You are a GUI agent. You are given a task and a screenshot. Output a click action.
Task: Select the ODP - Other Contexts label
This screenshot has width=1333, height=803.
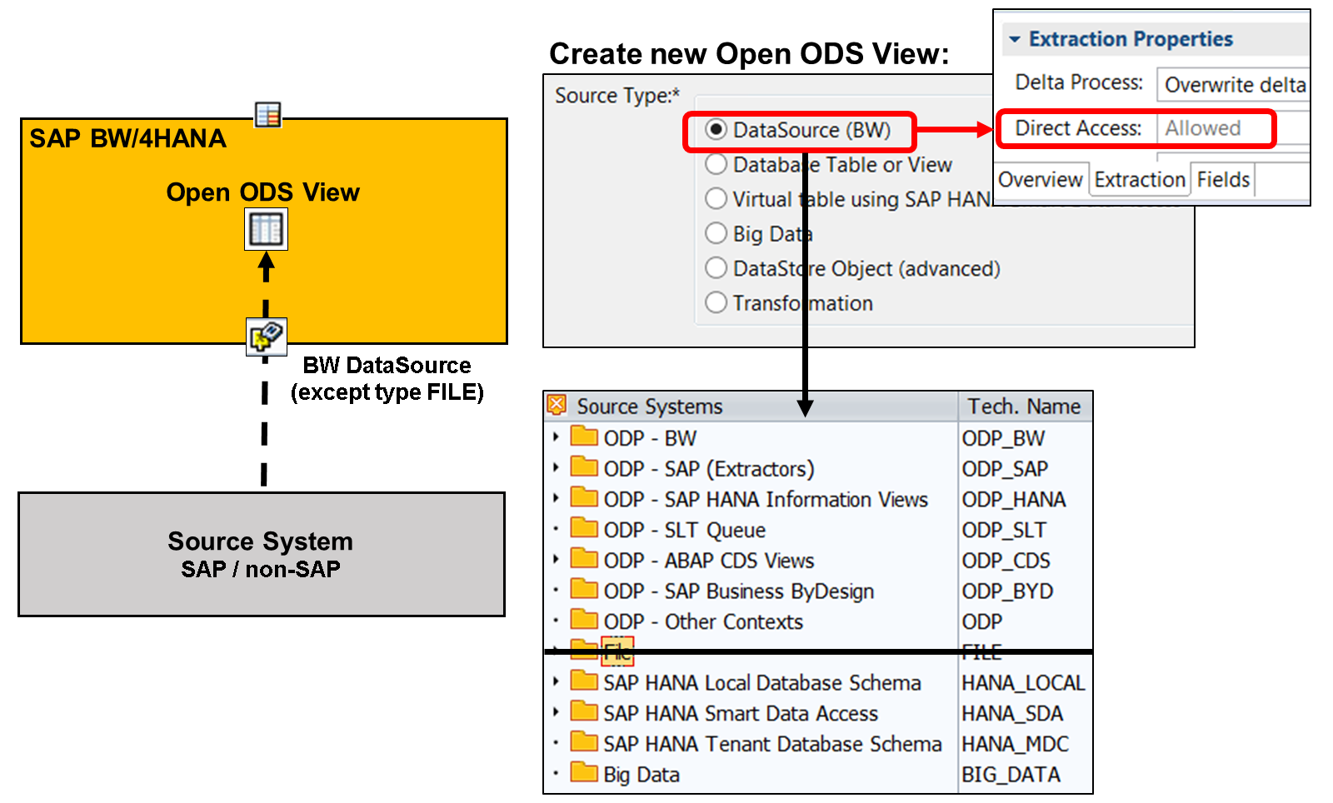pyautogui.click(x=703, y=622)
